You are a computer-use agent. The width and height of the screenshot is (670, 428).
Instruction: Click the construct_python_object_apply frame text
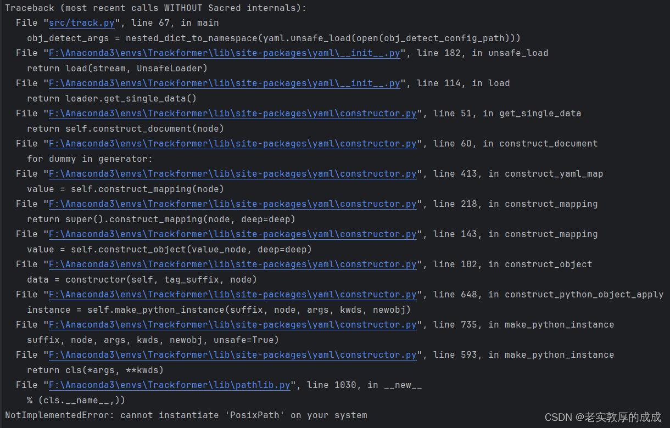(x=584, y=294)
